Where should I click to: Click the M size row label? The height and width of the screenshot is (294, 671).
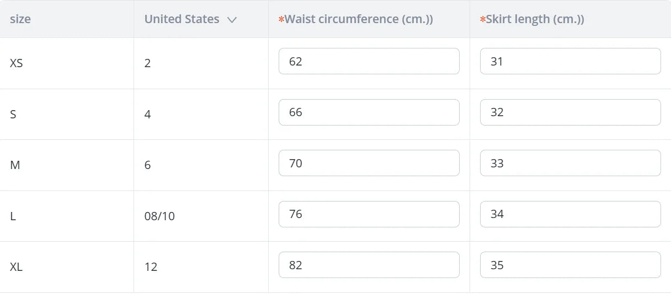pos(15,165)
